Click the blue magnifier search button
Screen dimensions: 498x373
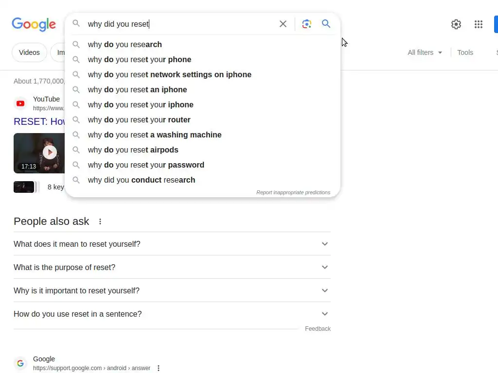pyautogui.click(x=326, y=24)
